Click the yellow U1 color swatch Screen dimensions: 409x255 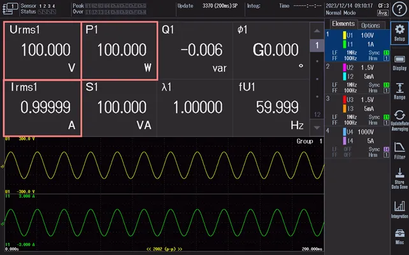click(344, 36)
